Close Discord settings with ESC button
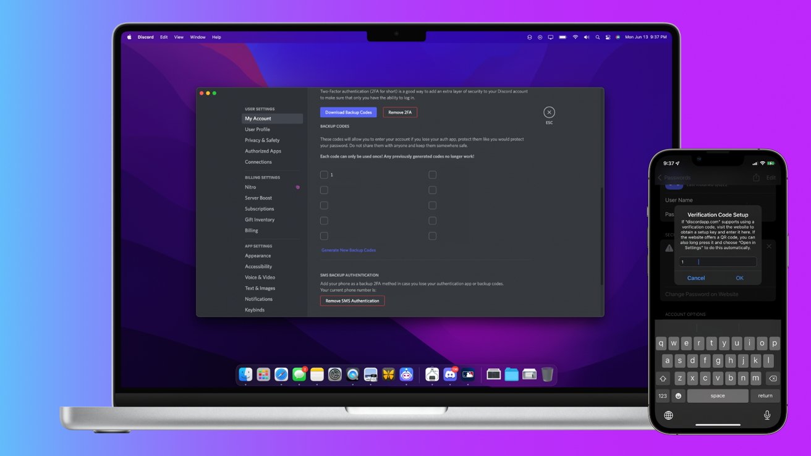Screen dimensions: 811x456 549,112
